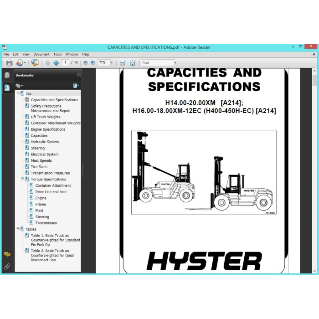Open the Tire Sizes bookmark

[x=39, y=167]
